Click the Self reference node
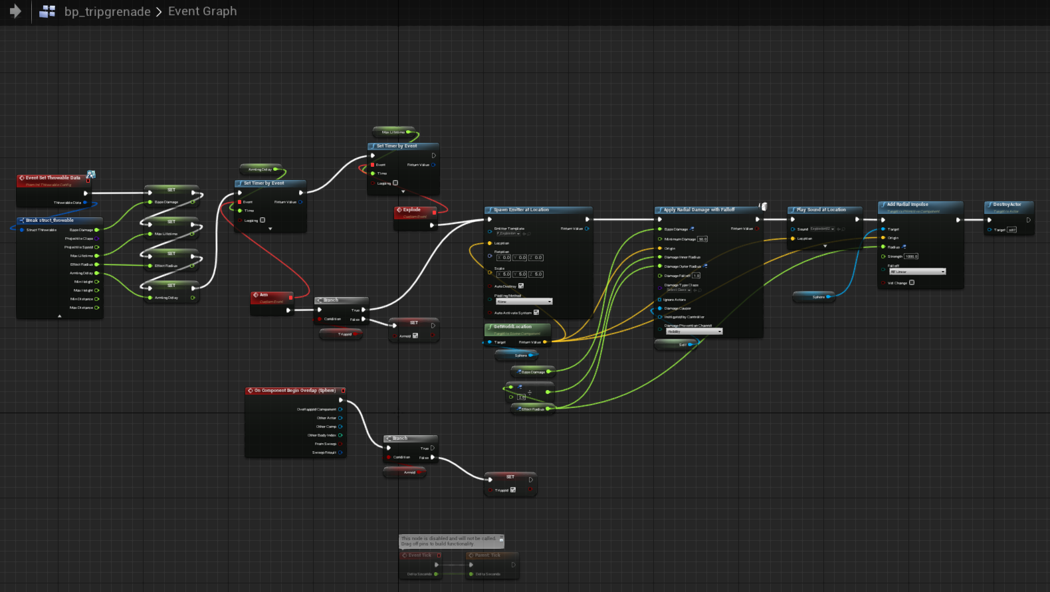 pos(676,344)
